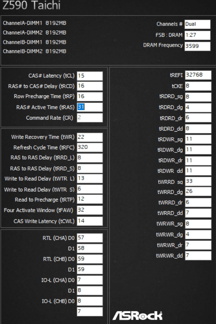Select the ChannelB-DIMM2 8192MB entry
216x324 pixels.
pyautogui.click(x=35, y=51)
